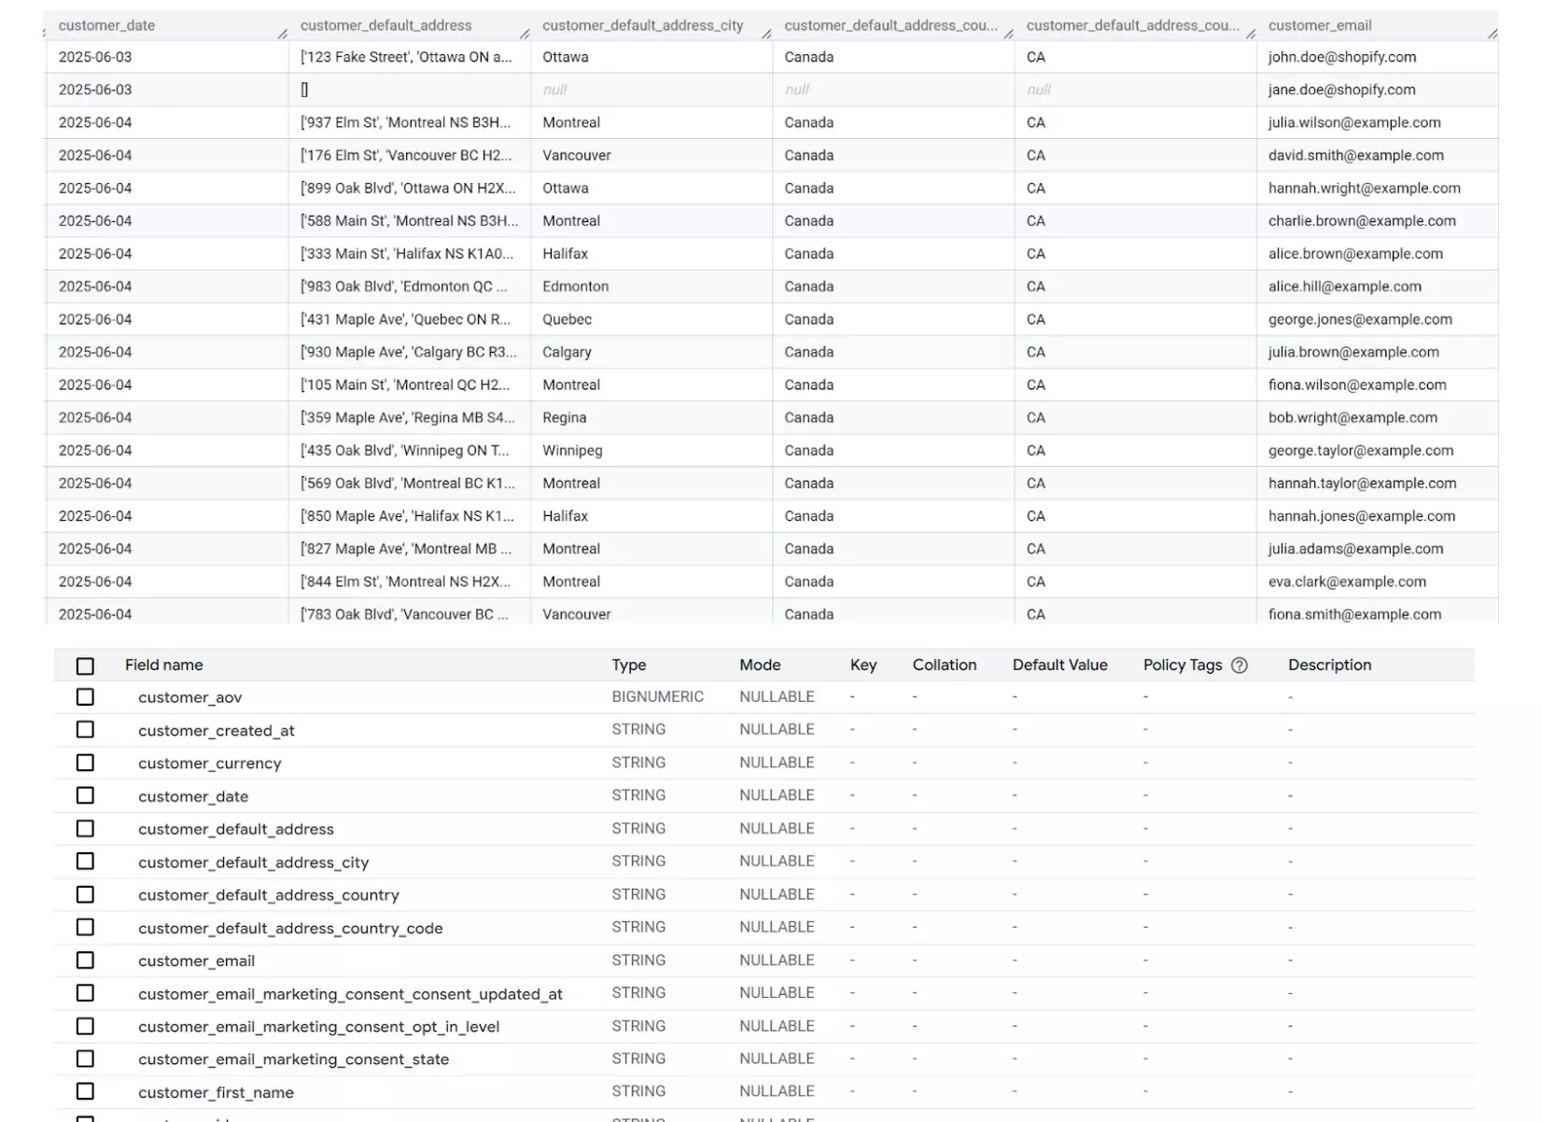Check the customer_first_name field checkbox

click(85, 1090)
